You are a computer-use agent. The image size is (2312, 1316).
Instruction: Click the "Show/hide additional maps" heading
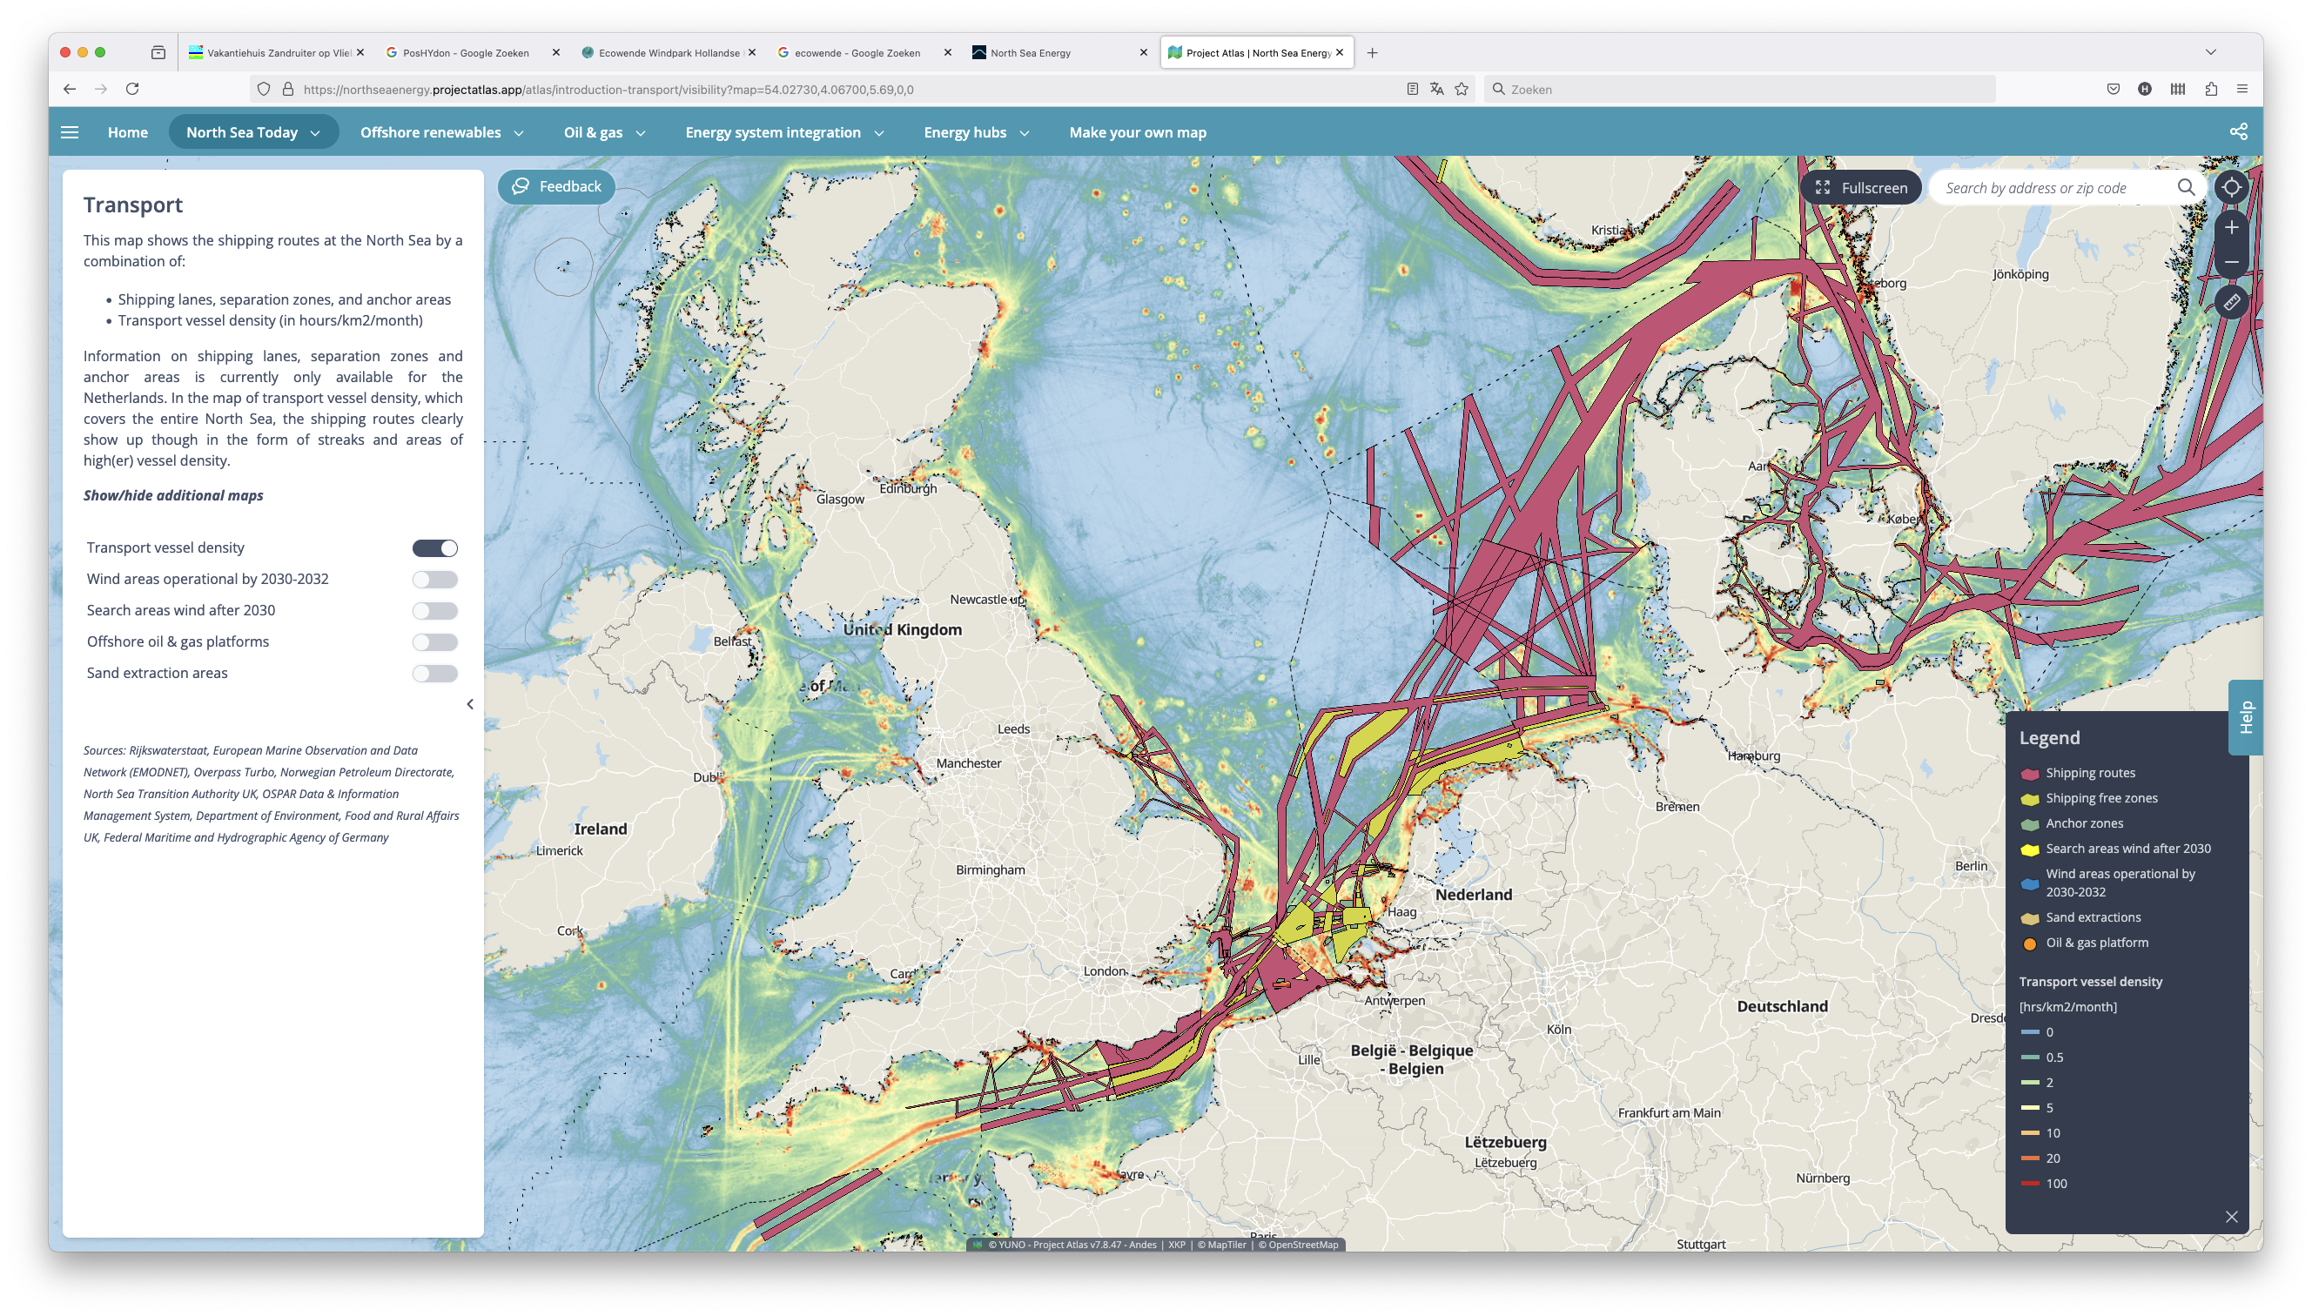(x=173, y=495)
